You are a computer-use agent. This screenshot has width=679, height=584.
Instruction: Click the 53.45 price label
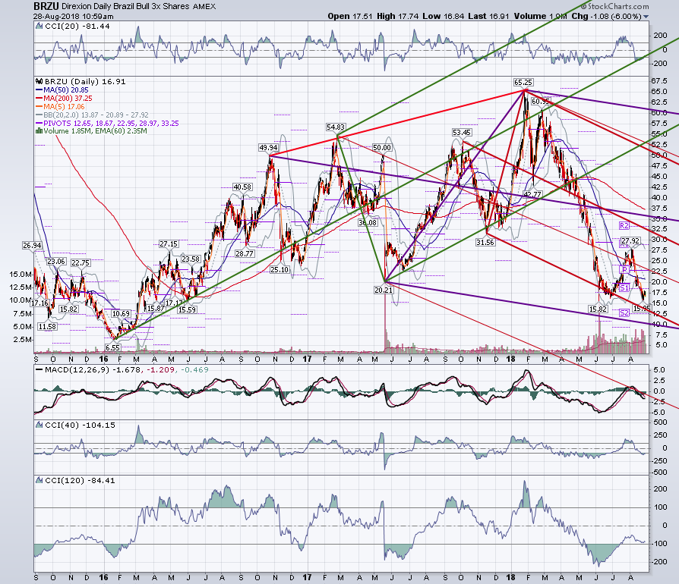tap(462, 132)
